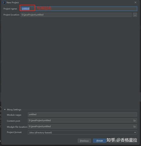Click the Project format dropdown arrow
The width and height of the screenshot is (141, 146).
click(135, 132)
